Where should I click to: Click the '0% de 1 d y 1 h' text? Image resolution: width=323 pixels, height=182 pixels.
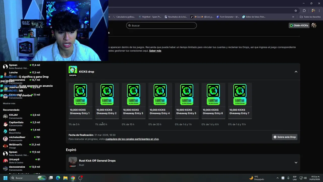[x=183, y=124]
